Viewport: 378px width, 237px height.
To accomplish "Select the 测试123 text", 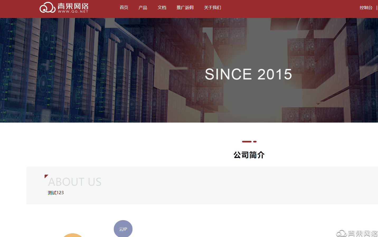I will 56,193.
